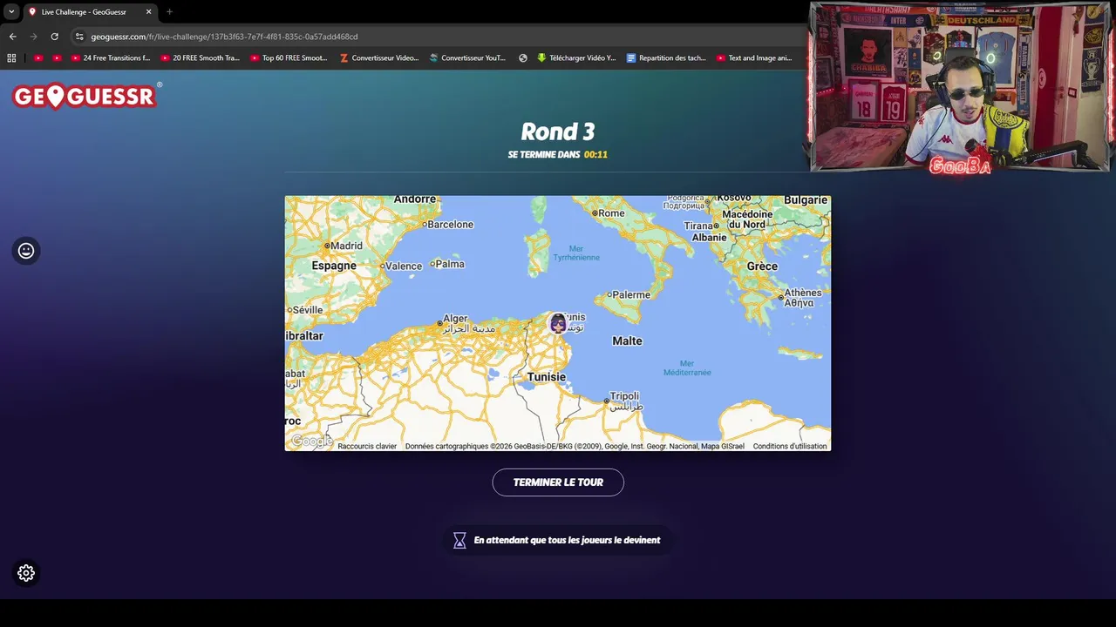The width and height of the screenshot is (1116, 627).
Task: Click the Mer Tyrrhénienne label on the map
Action: coord(576,253)
